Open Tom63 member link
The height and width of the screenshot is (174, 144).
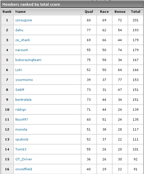tap(21, 149)
